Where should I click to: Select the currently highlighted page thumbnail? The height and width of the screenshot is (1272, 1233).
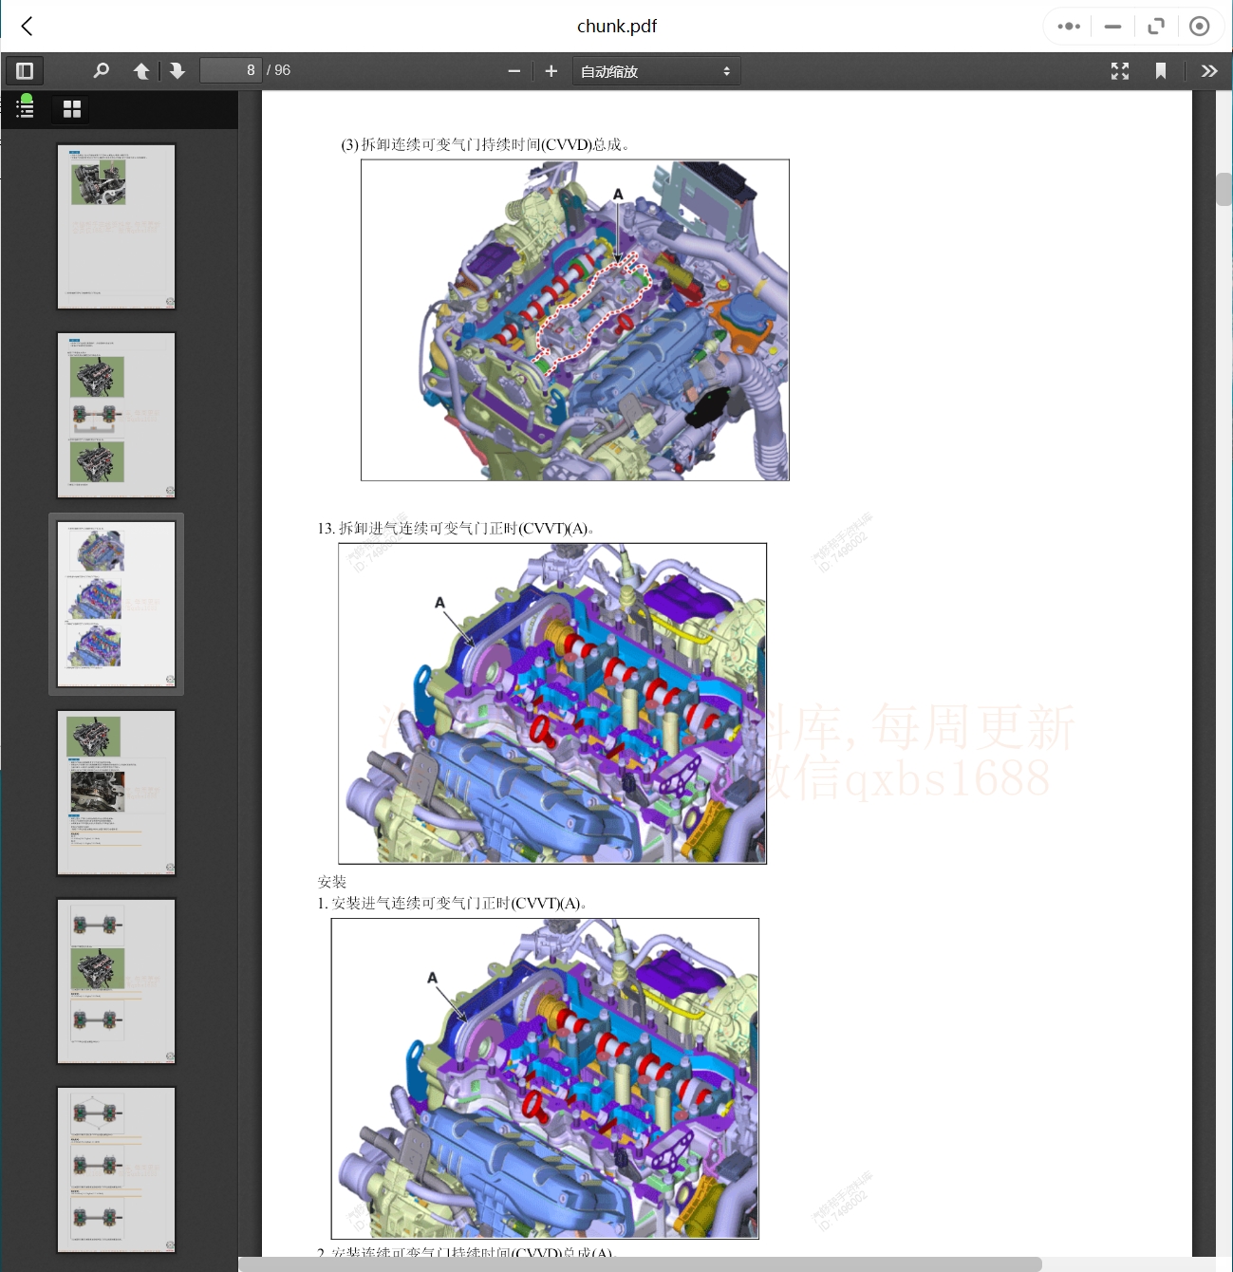116,604
